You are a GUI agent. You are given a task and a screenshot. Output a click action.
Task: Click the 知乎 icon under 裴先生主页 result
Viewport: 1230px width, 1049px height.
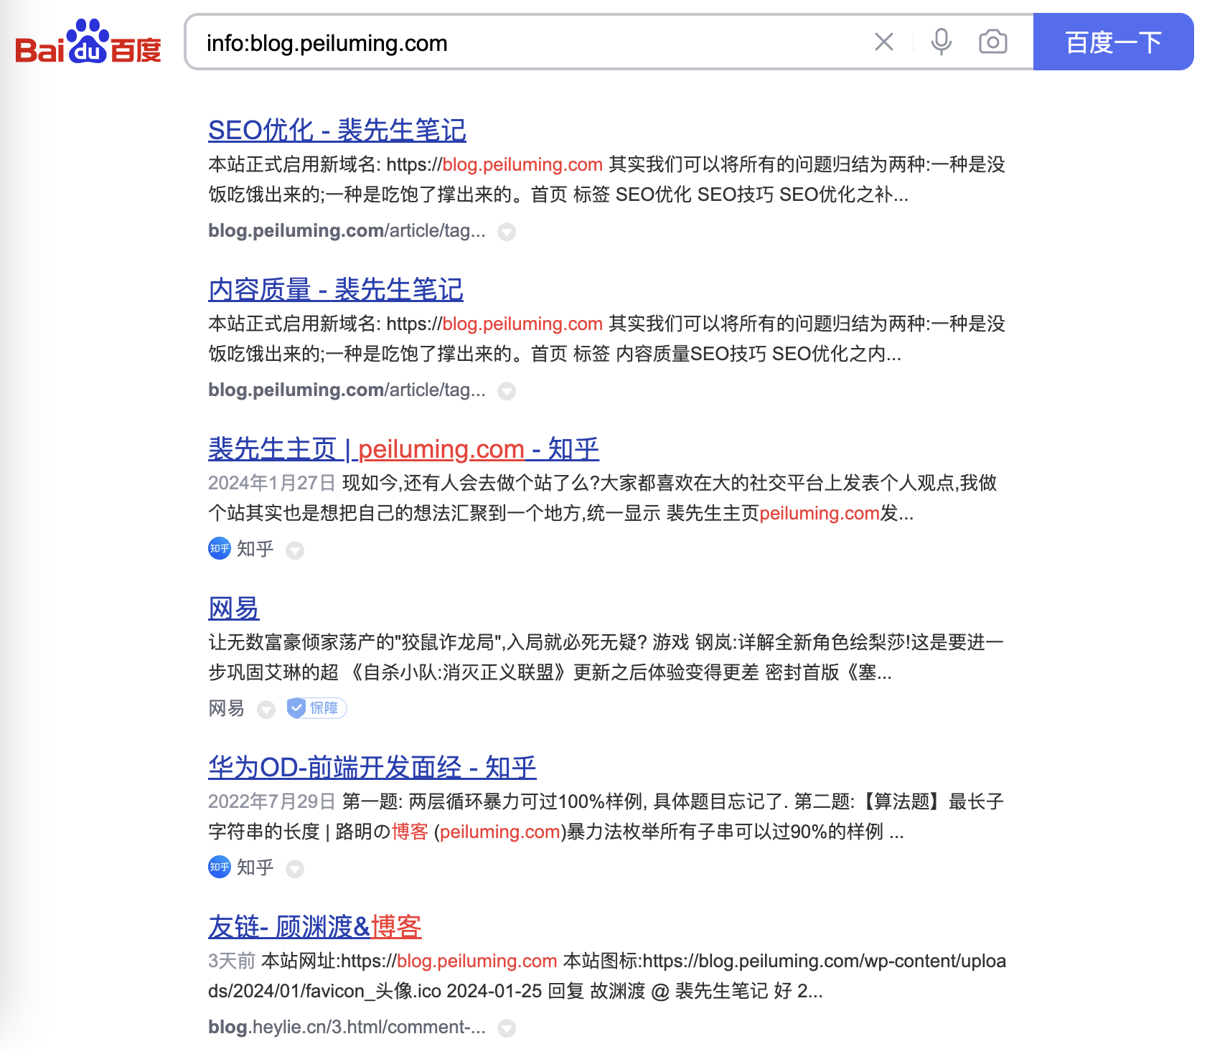[219, 549]
